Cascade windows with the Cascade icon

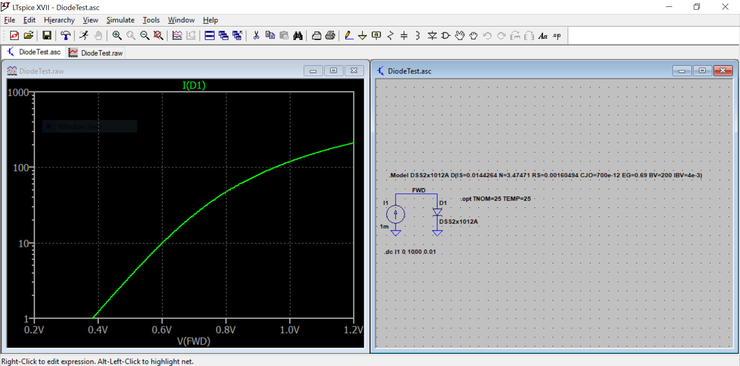tap(223, 36)
